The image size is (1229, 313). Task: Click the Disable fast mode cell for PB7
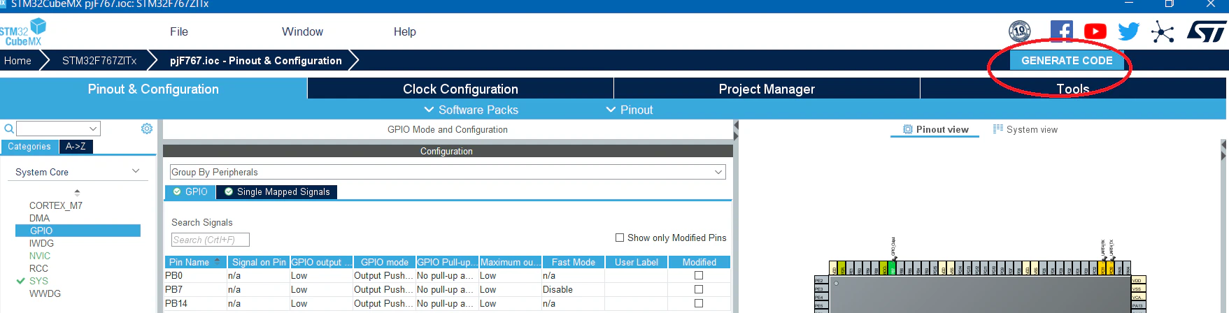pos(573,289)
